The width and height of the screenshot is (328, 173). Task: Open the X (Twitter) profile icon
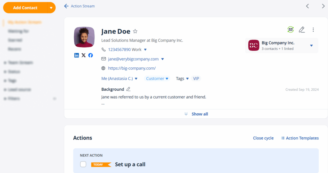tap(84, 55)
